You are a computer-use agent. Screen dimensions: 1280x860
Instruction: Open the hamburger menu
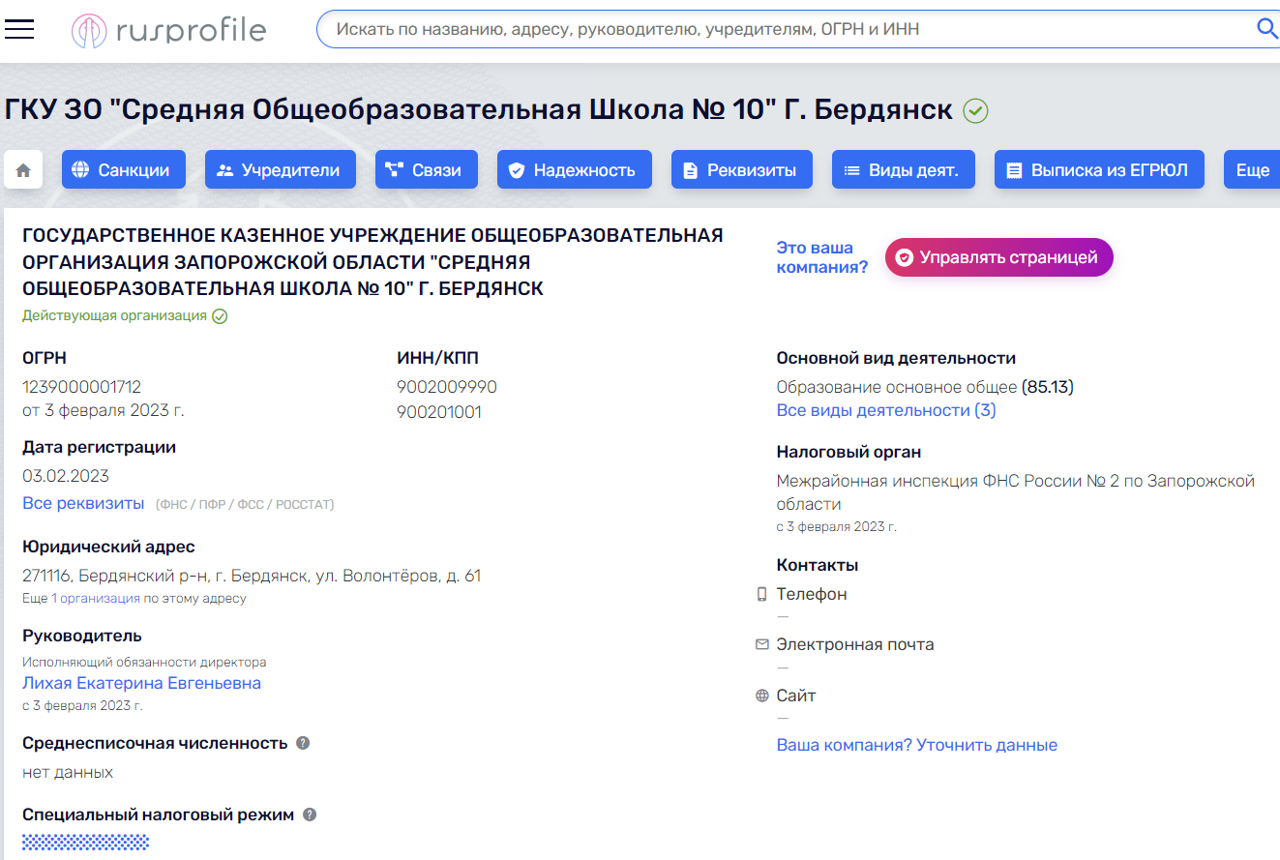(x=19, y=30)
